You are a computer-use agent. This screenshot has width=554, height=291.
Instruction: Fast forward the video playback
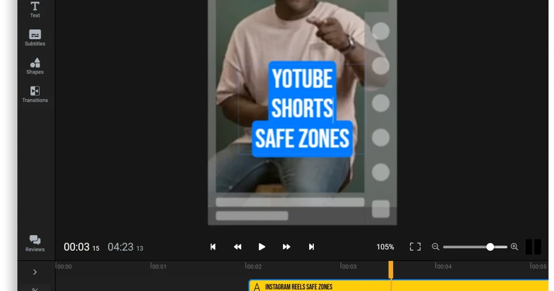pos(286,247)
